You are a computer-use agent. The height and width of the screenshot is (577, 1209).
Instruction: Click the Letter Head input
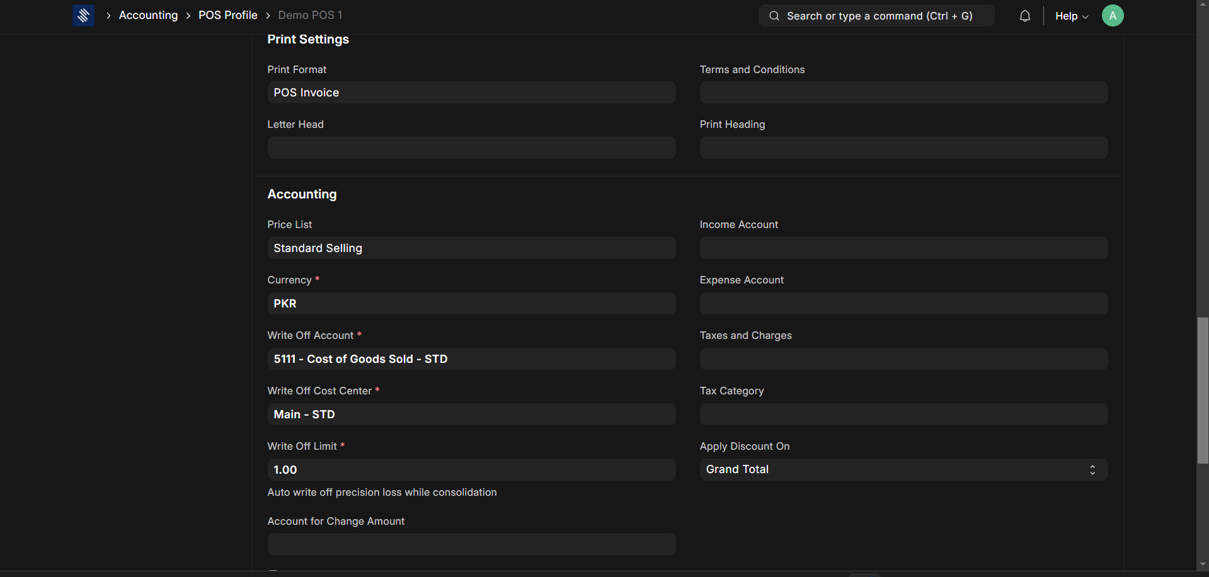click(471, 148)
